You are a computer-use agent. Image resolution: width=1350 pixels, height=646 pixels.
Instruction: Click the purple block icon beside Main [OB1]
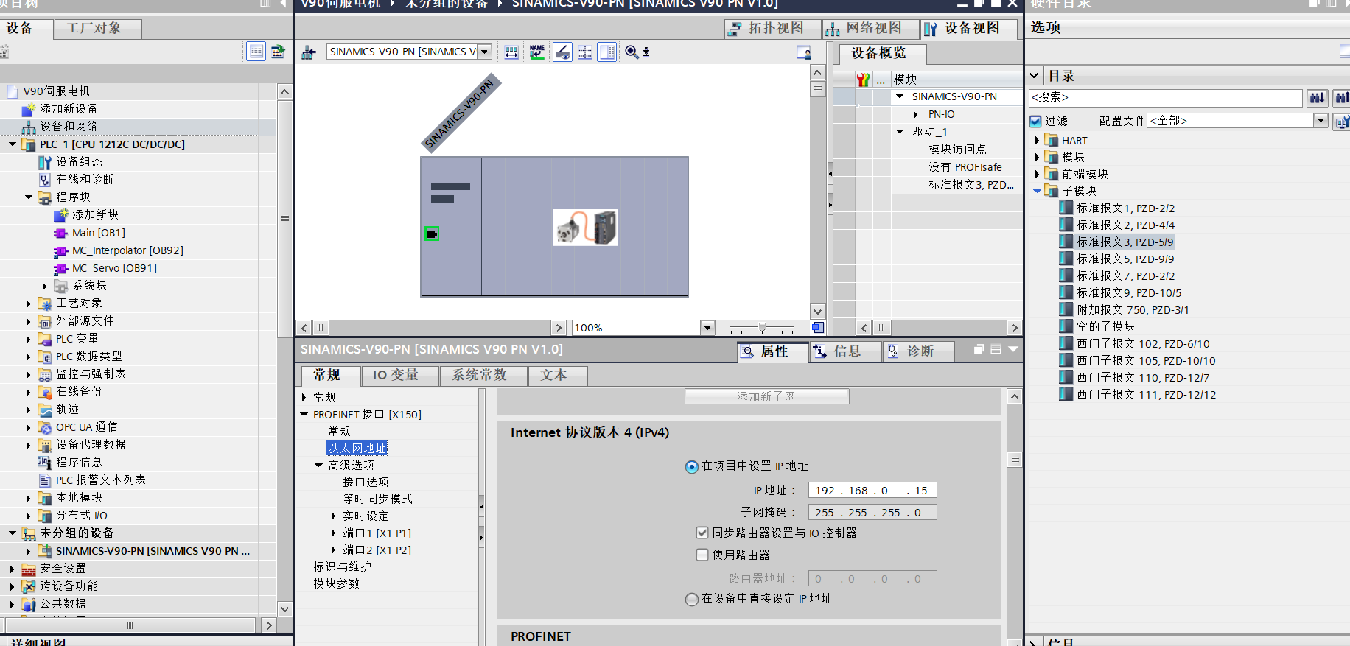tap(61, 233)
